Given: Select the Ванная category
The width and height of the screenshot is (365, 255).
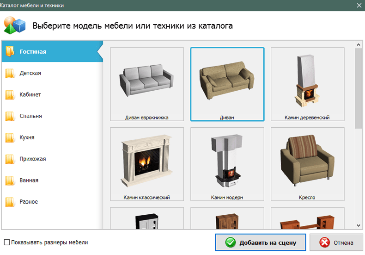Looking at the screenshot, I should pos(29,180).
